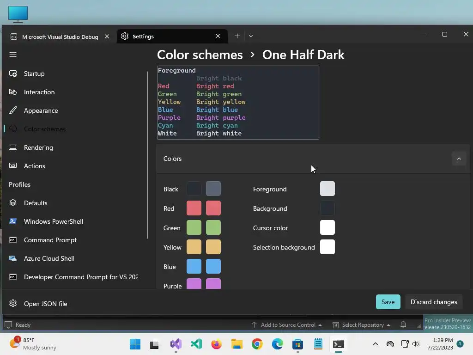Open File Explorer from the taskbar
The width and height of the screenshot is (473, 355).
237,344
